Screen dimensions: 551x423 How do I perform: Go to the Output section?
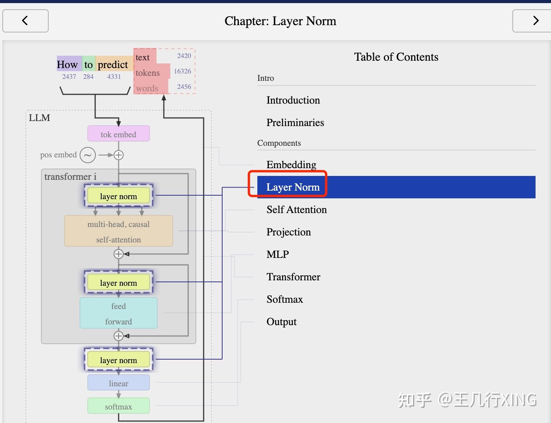coord(281,321)
